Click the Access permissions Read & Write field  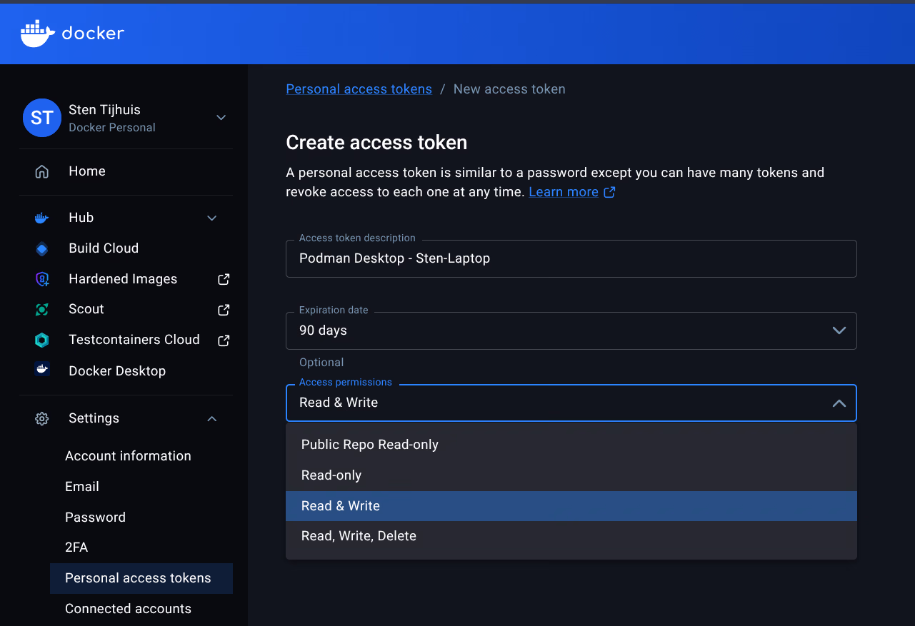coord(571,403)
